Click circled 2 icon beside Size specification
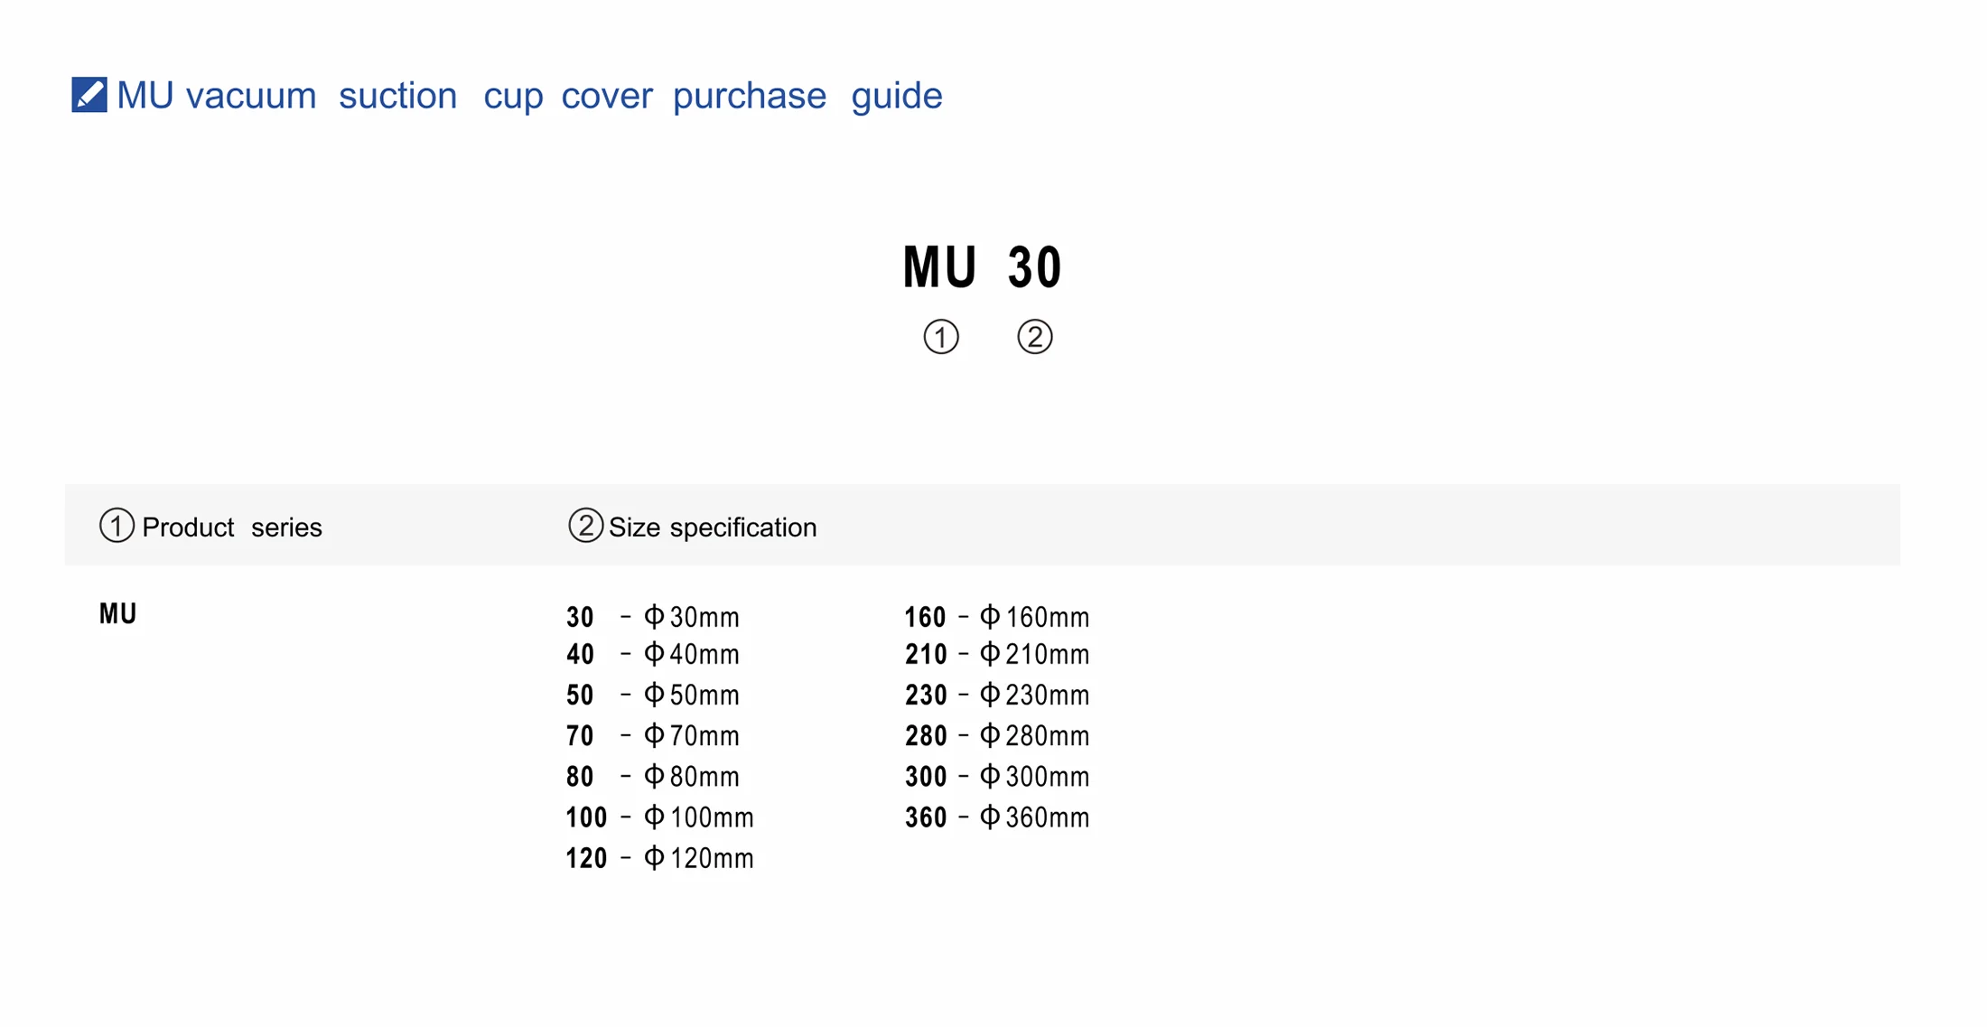The image size is (1987, 1027). pyautogui.click(x=585, y=526)
